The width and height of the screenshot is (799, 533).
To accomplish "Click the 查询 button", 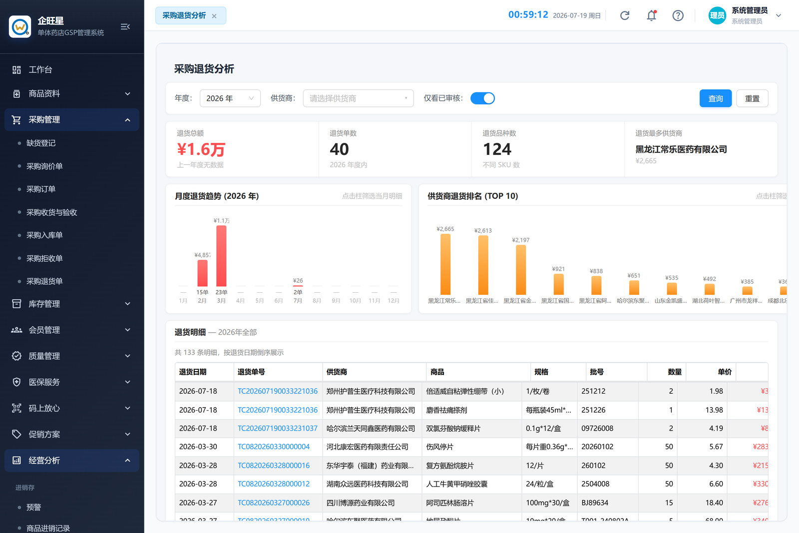I will [716, 98].
